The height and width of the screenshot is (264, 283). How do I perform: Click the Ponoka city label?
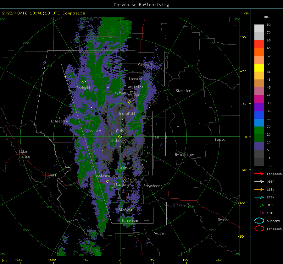tap(143, 65)
